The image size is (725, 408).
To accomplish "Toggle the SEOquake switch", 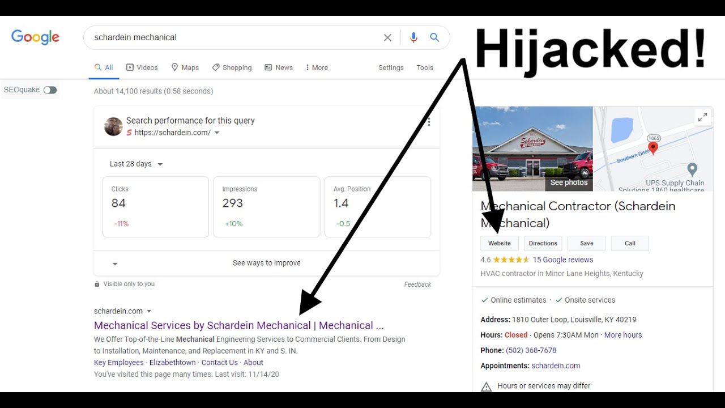I will click(x=50, y=90).
